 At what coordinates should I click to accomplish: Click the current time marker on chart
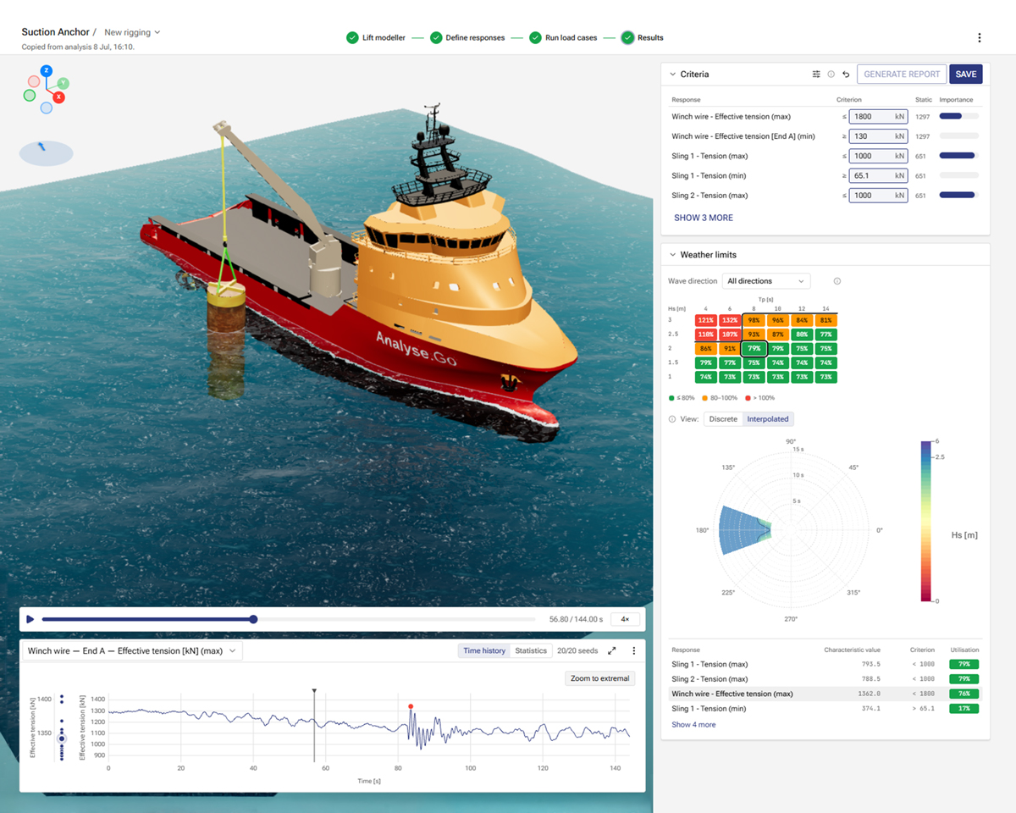point(314,692)
